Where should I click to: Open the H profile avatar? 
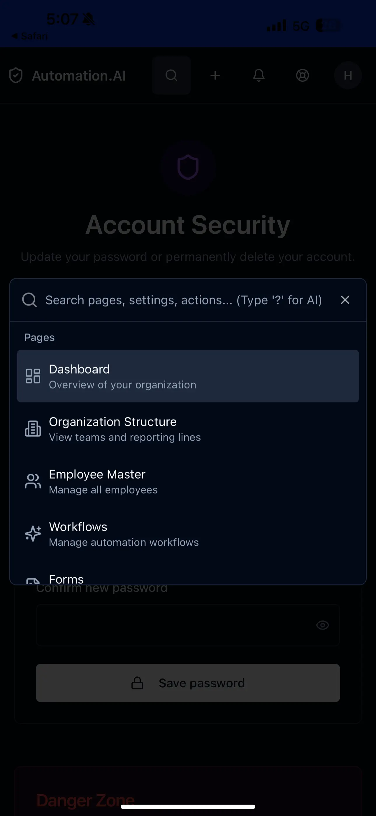[x=347, y=75]
